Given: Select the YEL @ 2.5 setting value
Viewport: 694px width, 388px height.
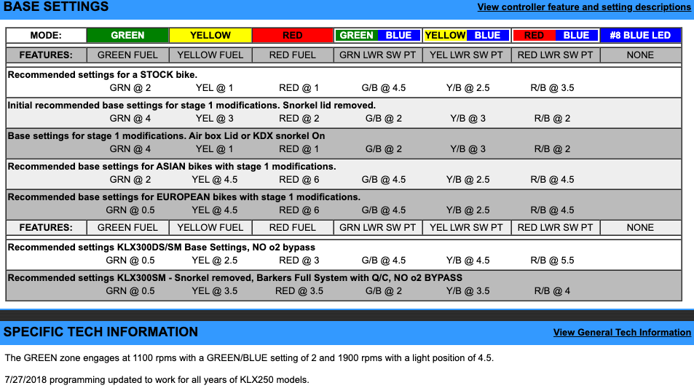Looking at the screenshot, I should (214, 260).
